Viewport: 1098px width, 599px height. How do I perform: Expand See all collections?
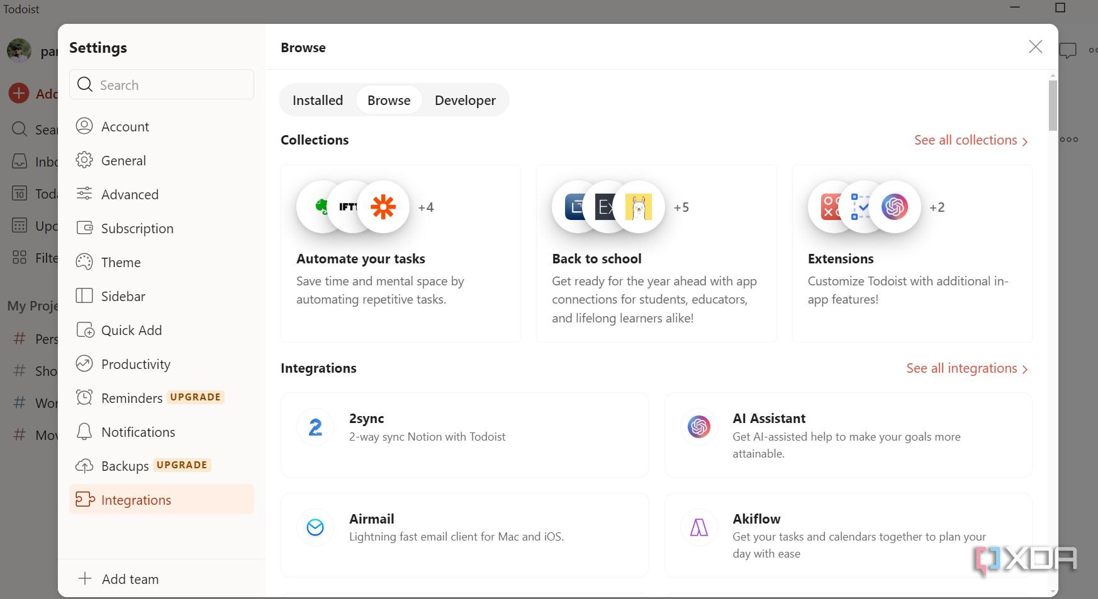click(970, 140)
